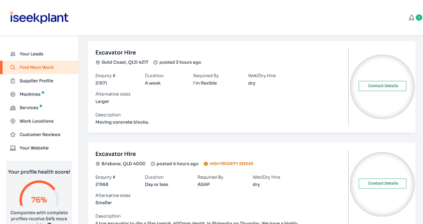
Task: Click the Machines gear icon in sidebar
Action: point(12,94)
